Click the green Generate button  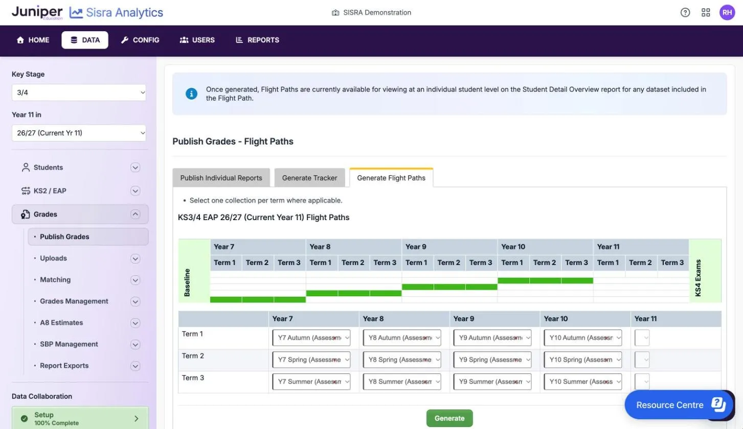click(449, 418)
